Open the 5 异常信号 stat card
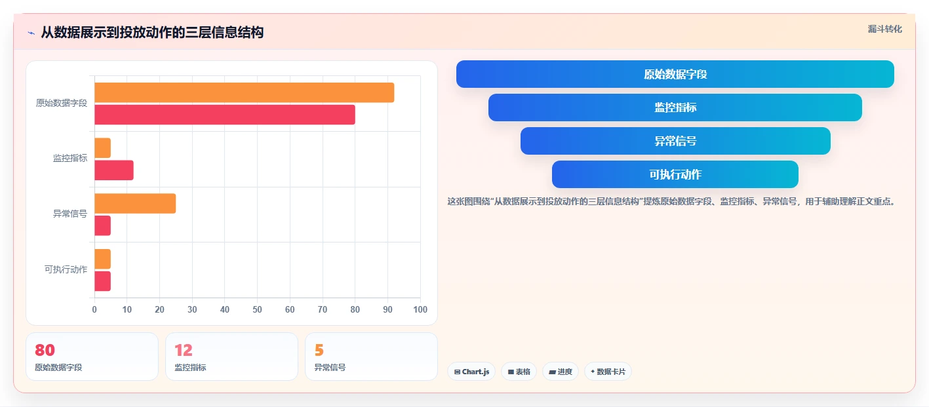 click(371, 357)
